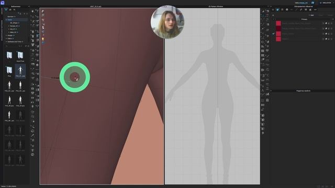Click the bottom fabric row red swatch
This screenshot has height=188, width=335.
[x=278, y=39]
